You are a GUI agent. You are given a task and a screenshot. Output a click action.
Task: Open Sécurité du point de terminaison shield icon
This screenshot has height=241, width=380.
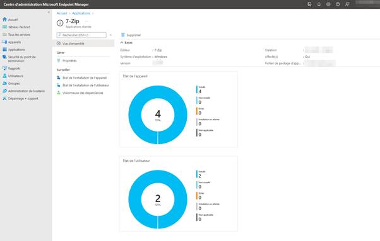coord(4,57)
